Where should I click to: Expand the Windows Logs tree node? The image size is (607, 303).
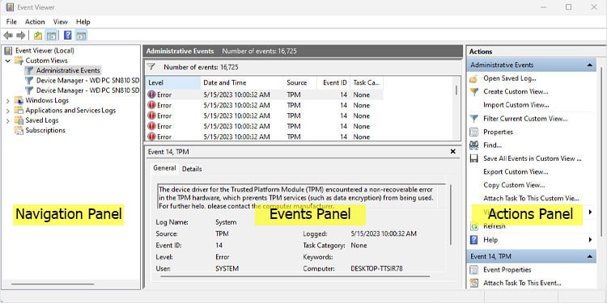[x=8, y=101]
